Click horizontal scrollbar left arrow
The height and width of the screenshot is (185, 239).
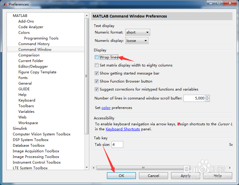click(94, 168)
